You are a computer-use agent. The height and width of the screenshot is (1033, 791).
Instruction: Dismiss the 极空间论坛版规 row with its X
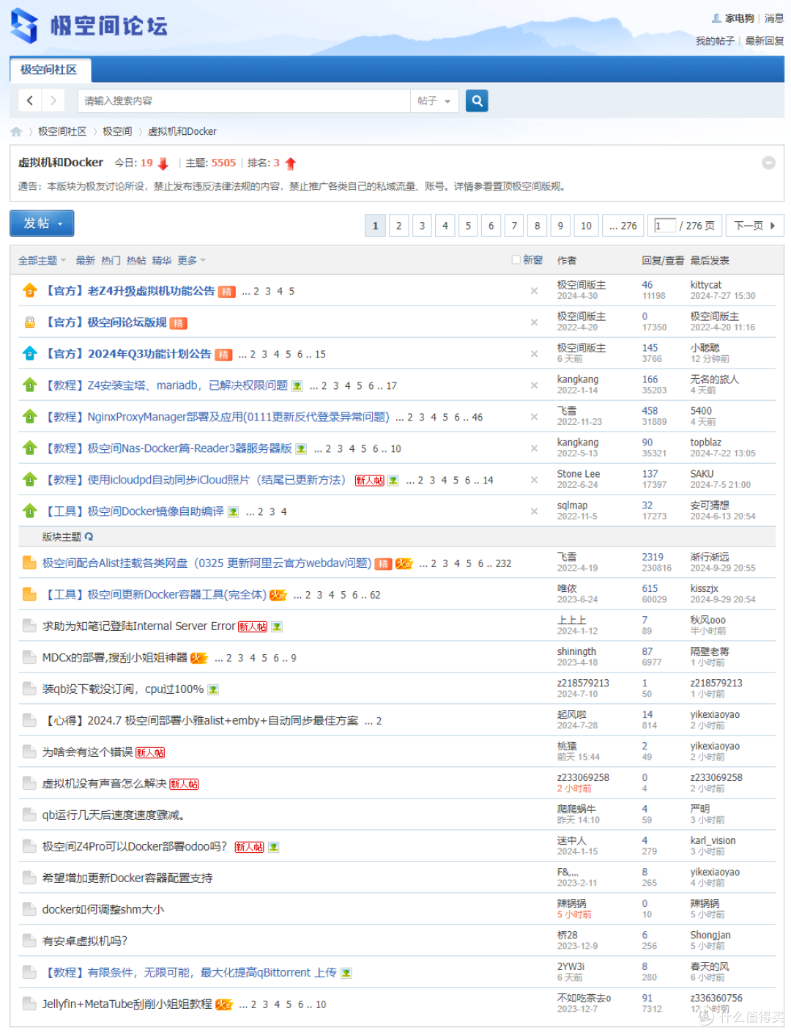click(x=534, y=322)
